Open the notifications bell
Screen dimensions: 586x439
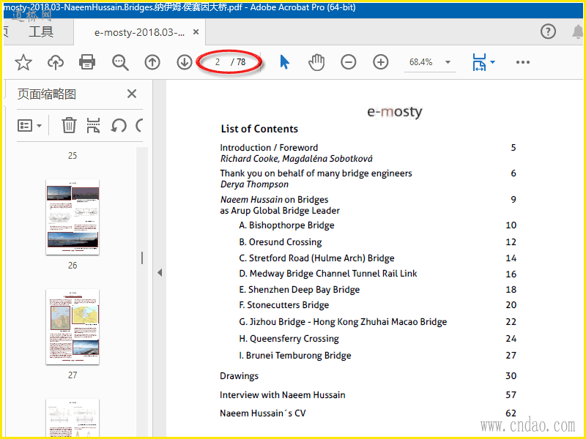click(x=578, y=31)
